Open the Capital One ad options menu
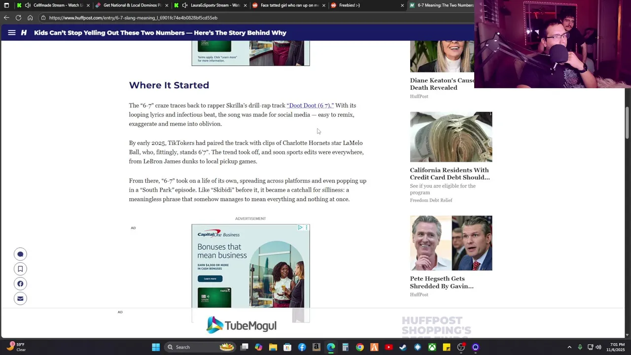631x355 pixels. pos(306,227)
